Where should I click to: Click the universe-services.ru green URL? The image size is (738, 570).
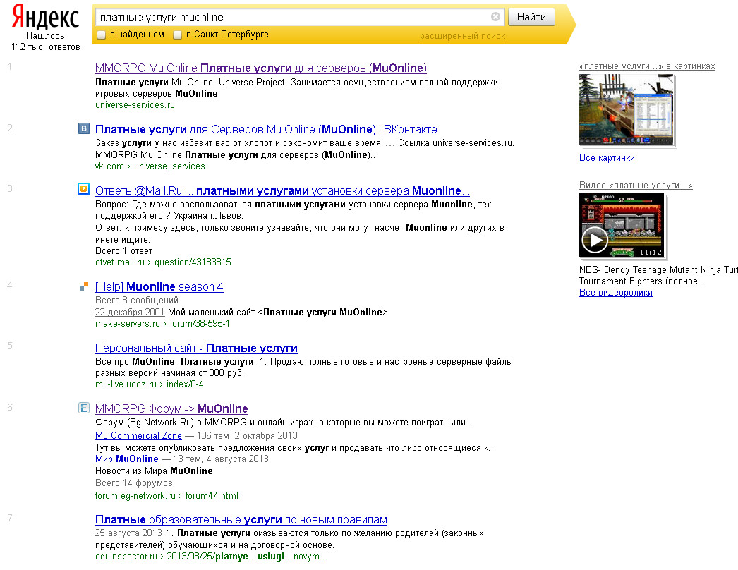[135, 105]
